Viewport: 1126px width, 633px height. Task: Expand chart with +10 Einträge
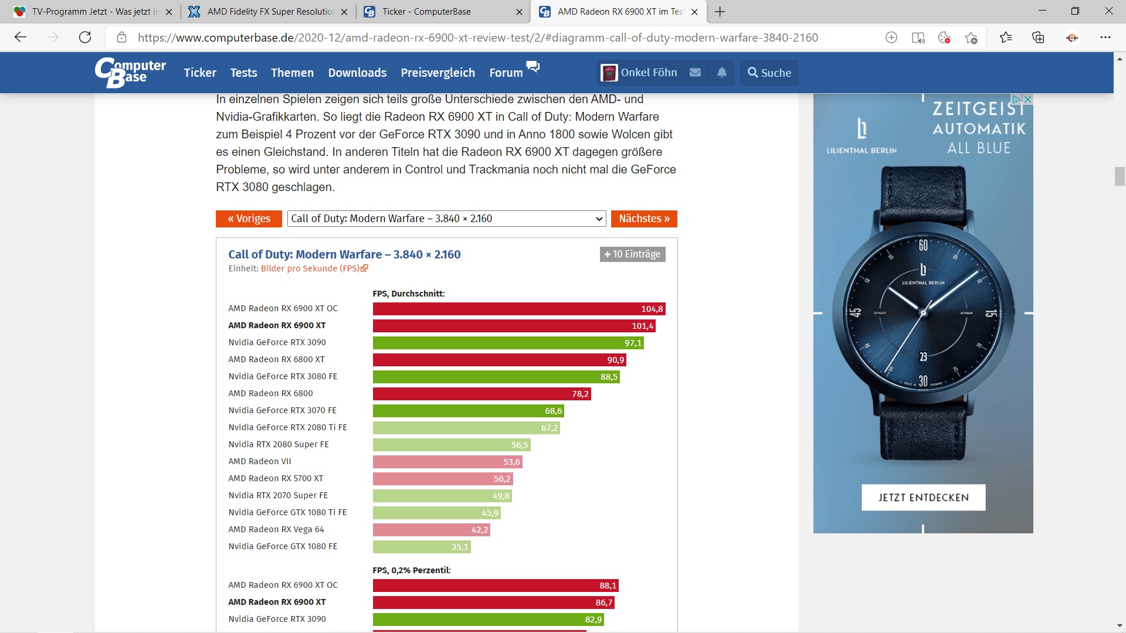pyautogui.click(x=632, y=254)
